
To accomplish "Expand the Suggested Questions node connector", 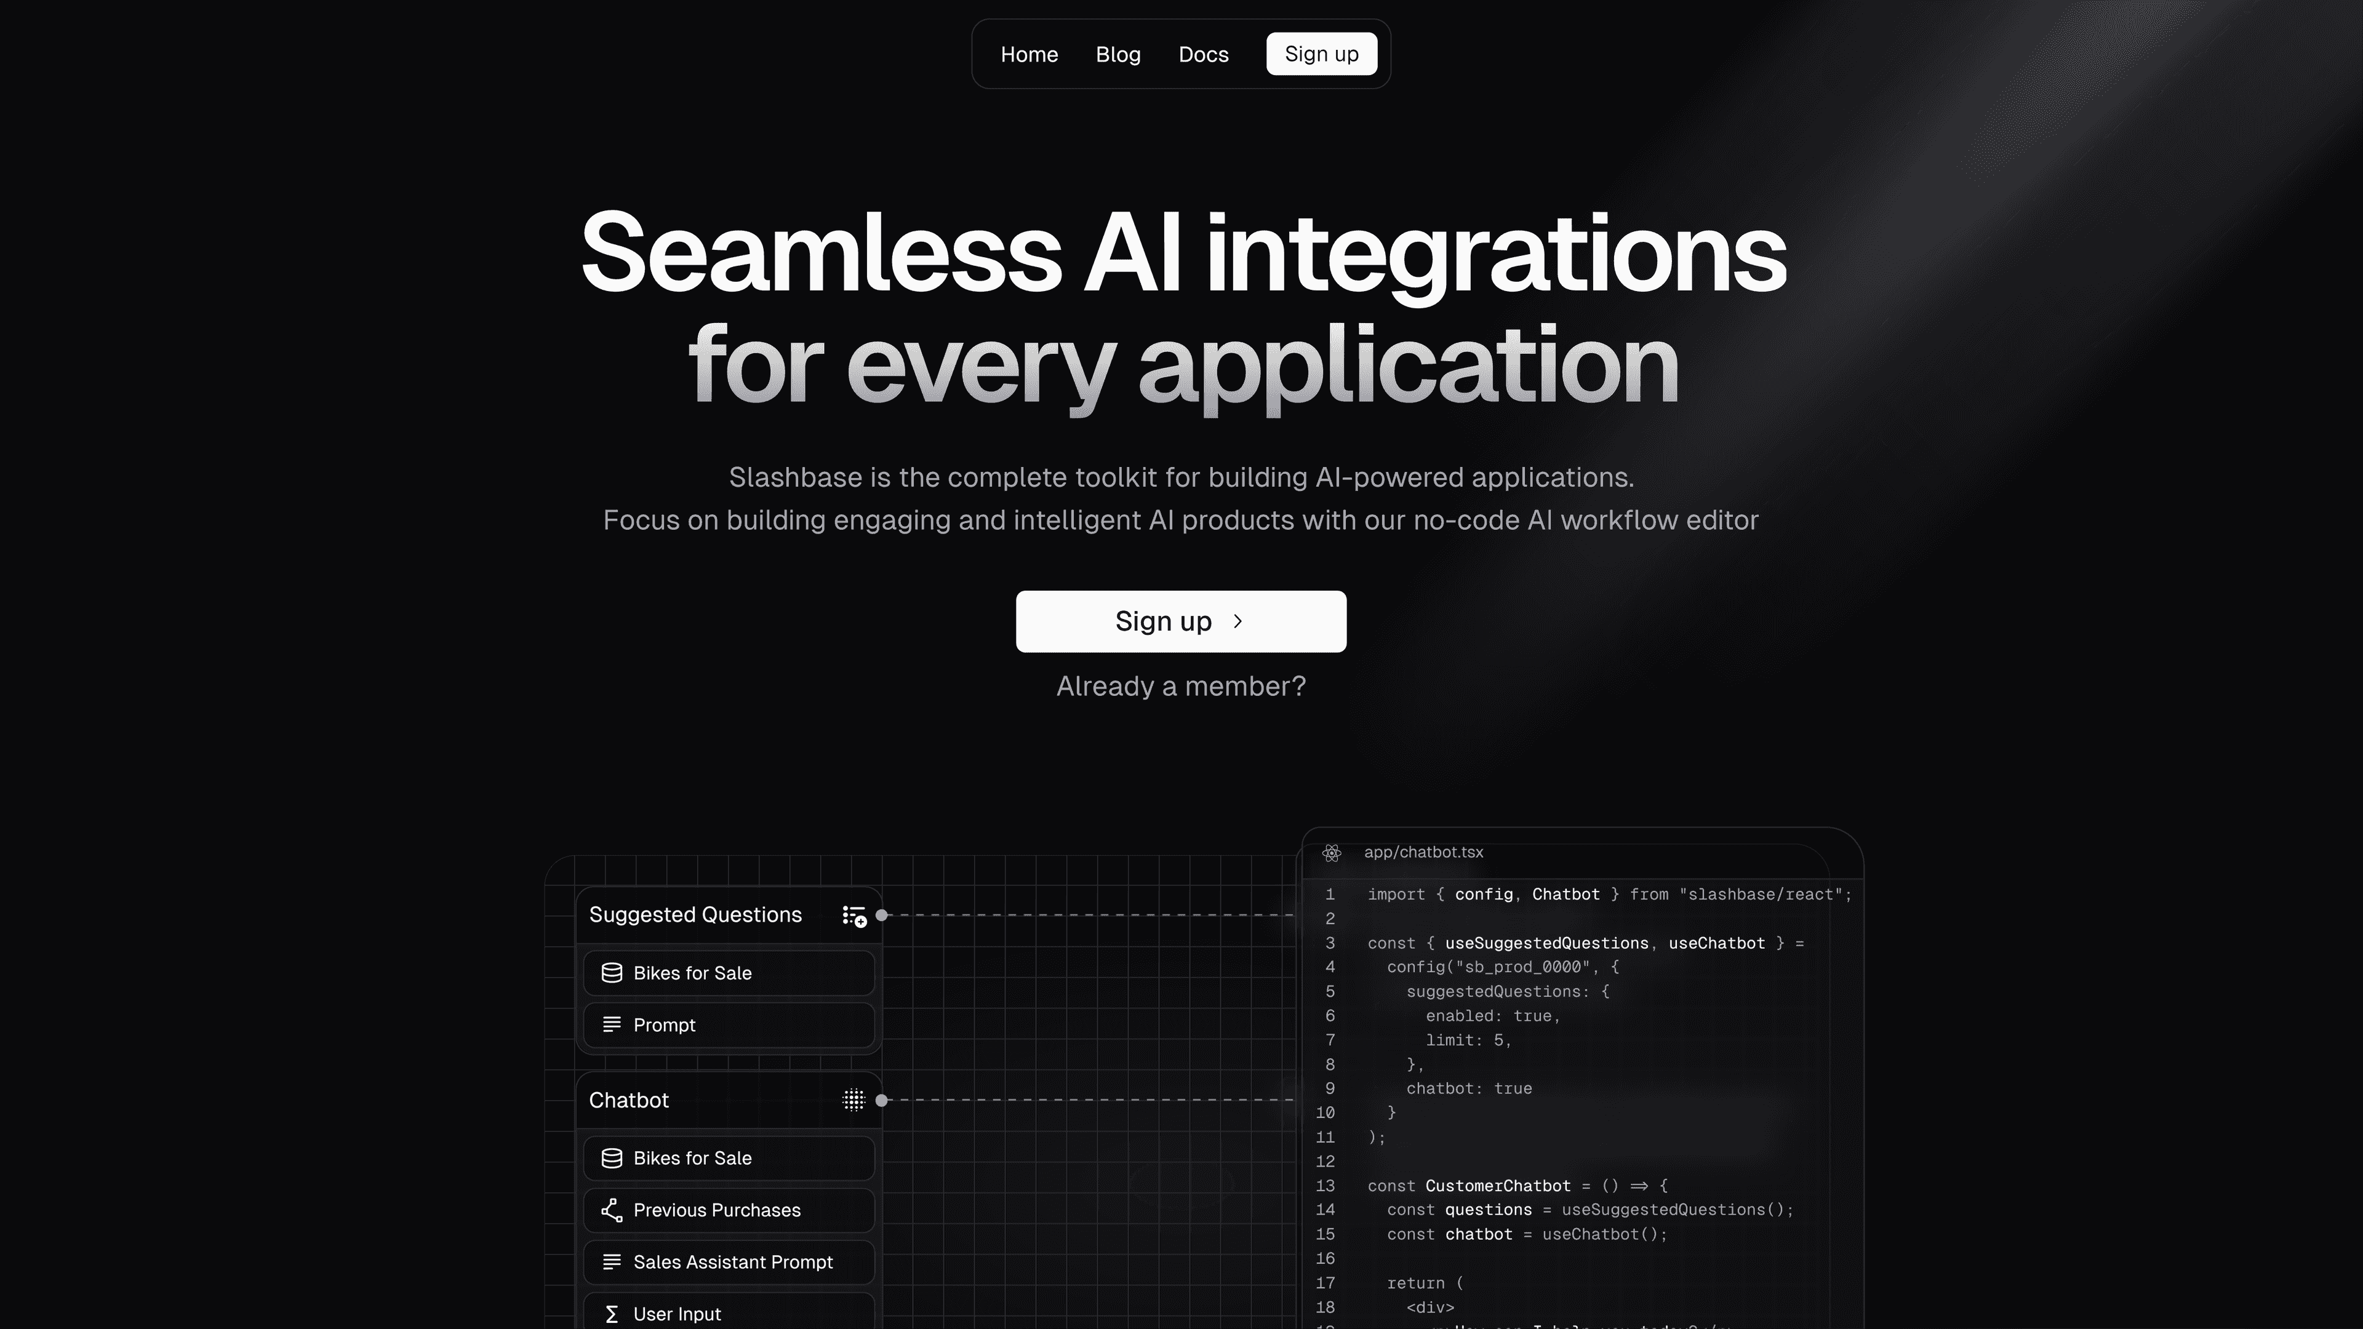I will click(x=884, y=915).
